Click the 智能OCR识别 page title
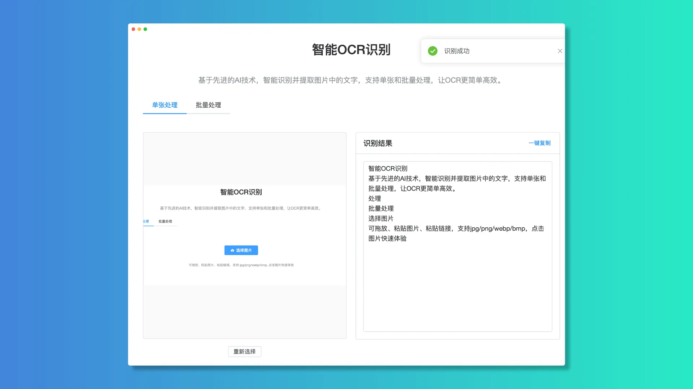693x389 pixels. (351, 50)
